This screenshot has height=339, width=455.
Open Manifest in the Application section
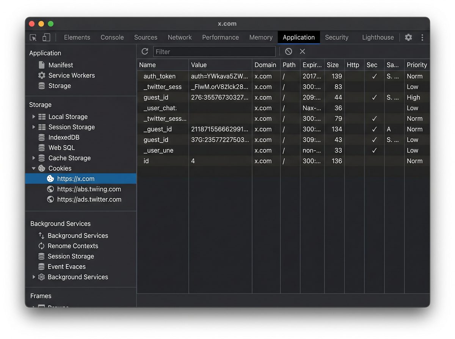tap(61, 65)
